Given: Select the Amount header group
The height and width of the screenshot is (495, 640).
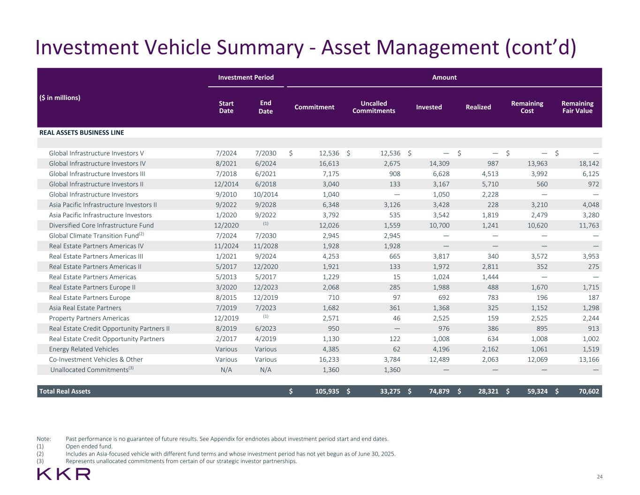Looking at the screenshot, I should click(x=444, y=77).
